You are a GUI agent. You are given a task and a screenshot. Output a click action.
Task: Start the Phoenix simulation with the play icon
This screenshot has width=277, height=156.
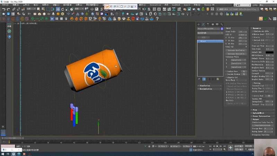tap(52, 19)
